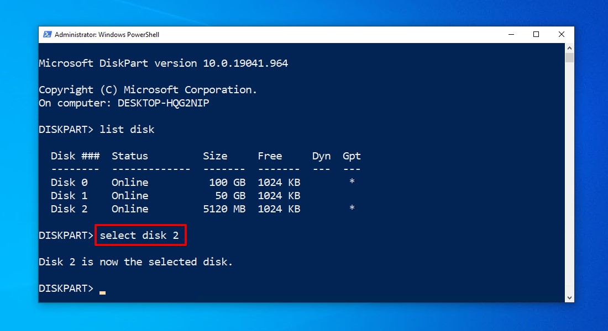Click the 'Dyn' column header

click(x=322, y=156)
